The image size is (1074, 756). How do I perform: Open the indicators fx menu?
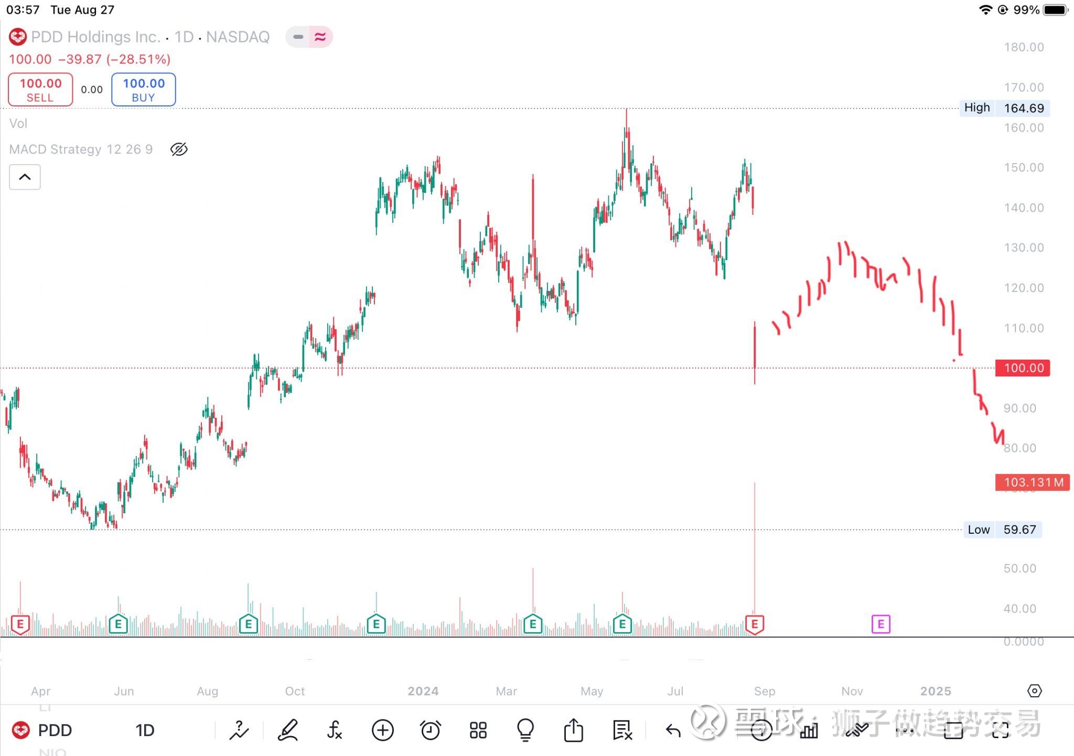335,730
